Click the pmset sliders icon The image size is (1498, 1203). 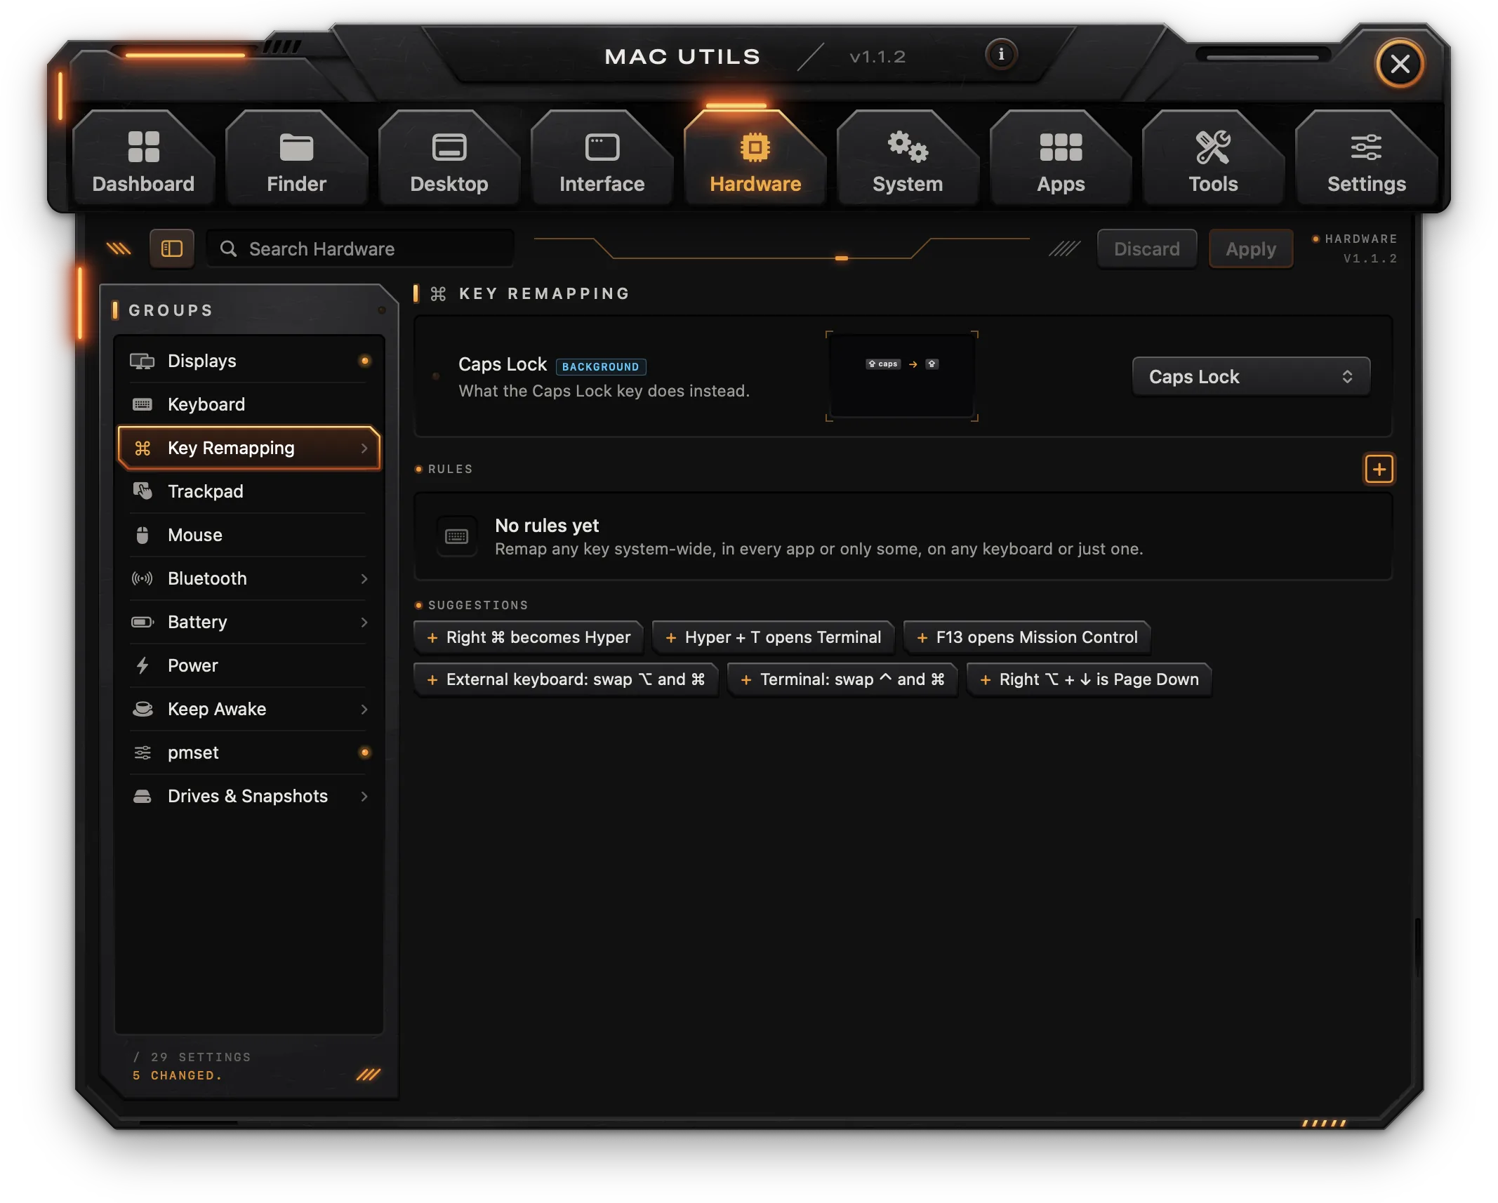point(142,752)
